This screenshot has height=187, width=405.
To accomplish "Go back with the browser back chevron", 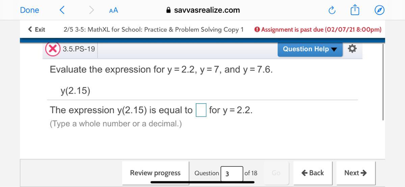I will [x=62, y=10].
